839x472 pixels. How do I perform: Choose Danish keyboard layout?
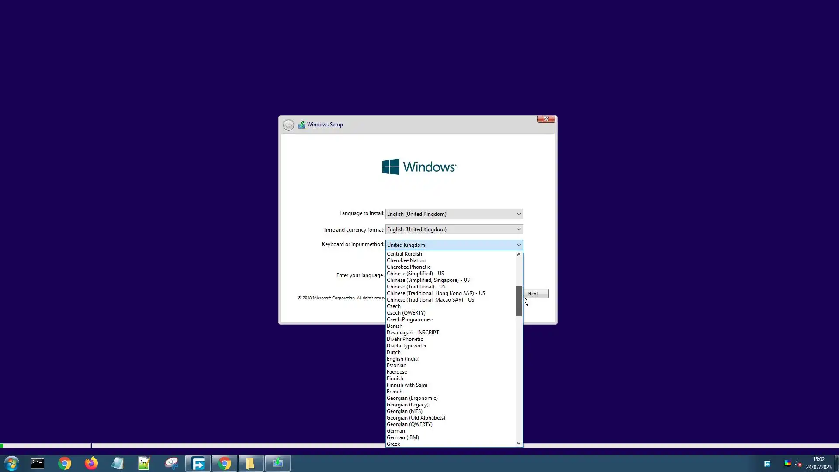pyautogui.click(x=395, y=326)
